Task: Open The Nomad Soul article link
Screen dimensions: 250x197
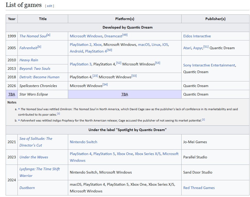Action: point(33,36)
